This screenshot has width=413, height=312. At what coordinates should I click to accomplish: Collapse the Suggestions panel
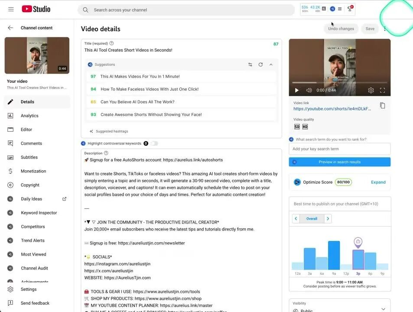[271, 64]
